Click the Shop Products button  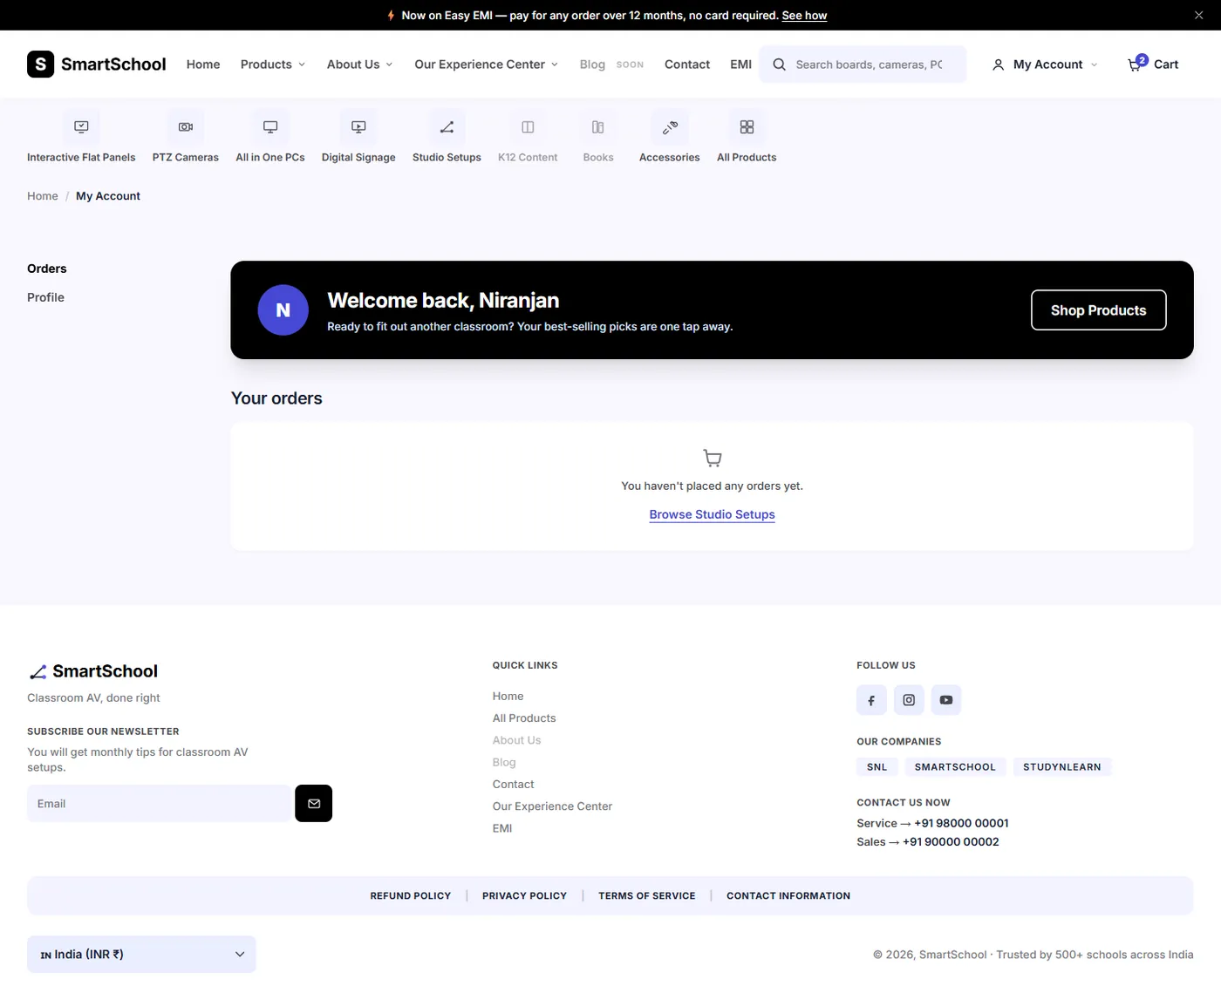click(1099, 310)
